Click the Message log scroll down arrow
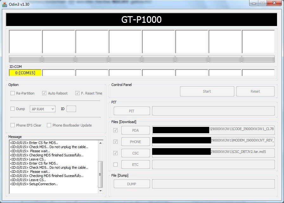The image size is (284, 203). 100,191
